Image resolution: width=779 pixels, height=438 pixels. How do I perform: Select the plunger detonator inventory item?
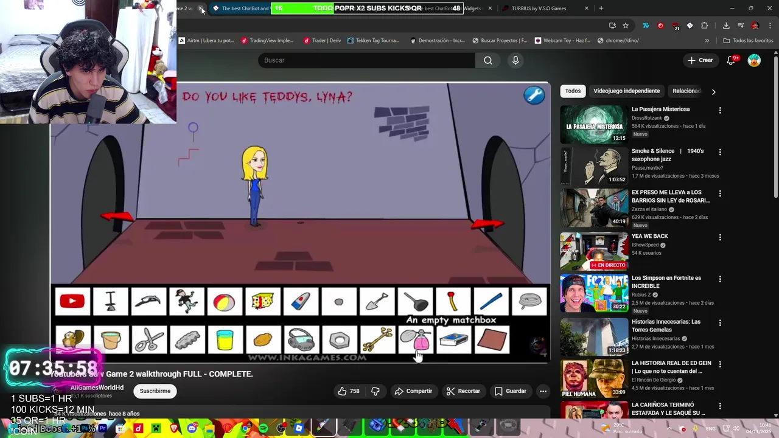(111, 301)
